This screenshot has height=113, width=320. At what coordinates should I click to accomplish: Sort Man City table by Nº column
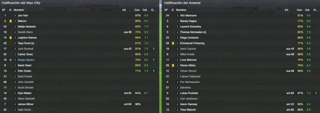click(3, 10)
